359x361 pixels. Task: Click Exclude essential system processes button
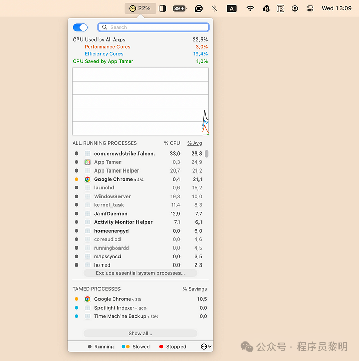point(141,273)
